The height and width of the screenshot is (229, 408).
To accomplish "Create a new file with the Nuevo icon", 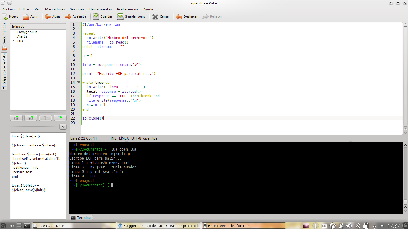I will click(10, 16).
